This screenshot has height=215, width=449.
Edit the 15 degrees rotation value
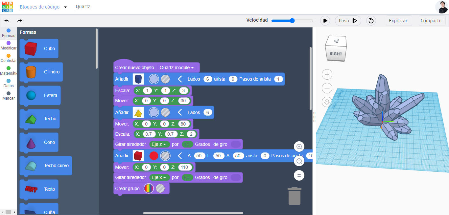pos(187,144)
